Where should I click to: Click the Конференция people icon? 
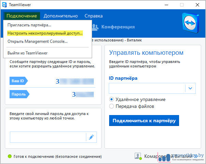point(95,27)
